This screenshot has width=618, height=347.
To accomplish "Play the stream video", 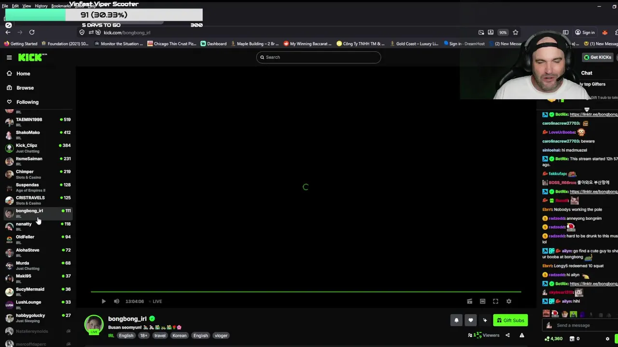I will [103, 301].
